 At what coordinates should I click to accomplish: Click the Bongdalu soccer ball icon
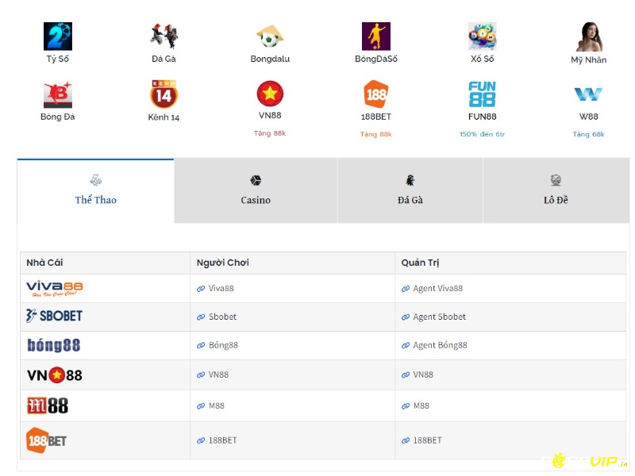(270, 36)
